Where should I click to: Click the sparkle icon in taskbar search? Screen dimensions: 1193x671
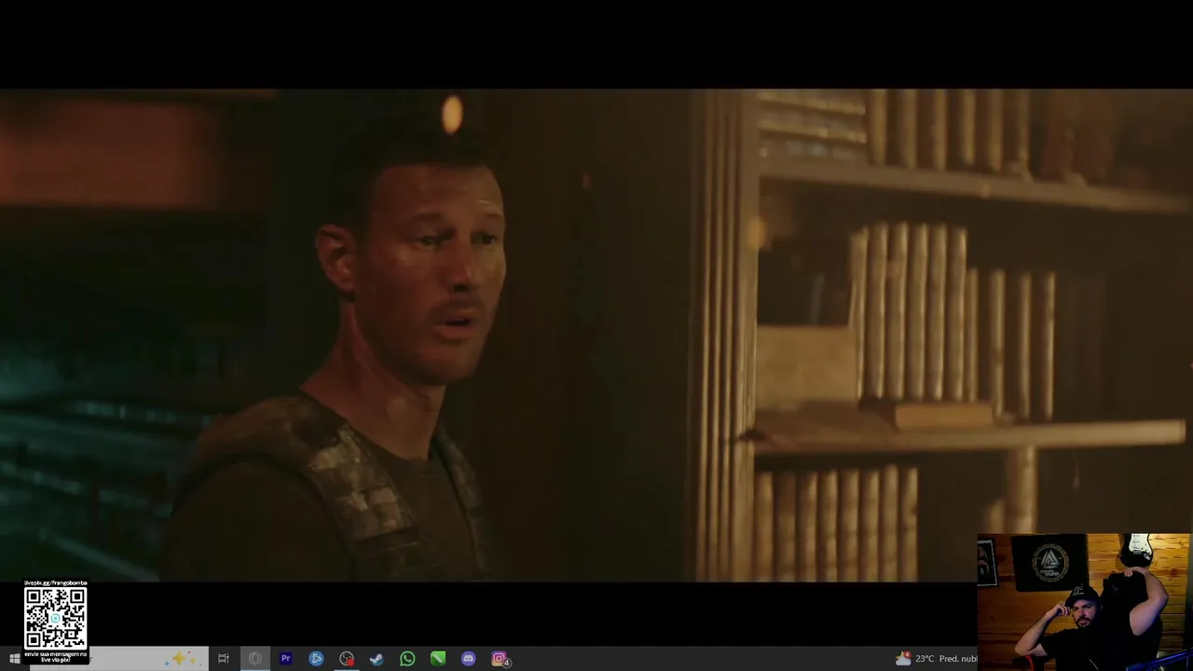click(x=180, y=659)
